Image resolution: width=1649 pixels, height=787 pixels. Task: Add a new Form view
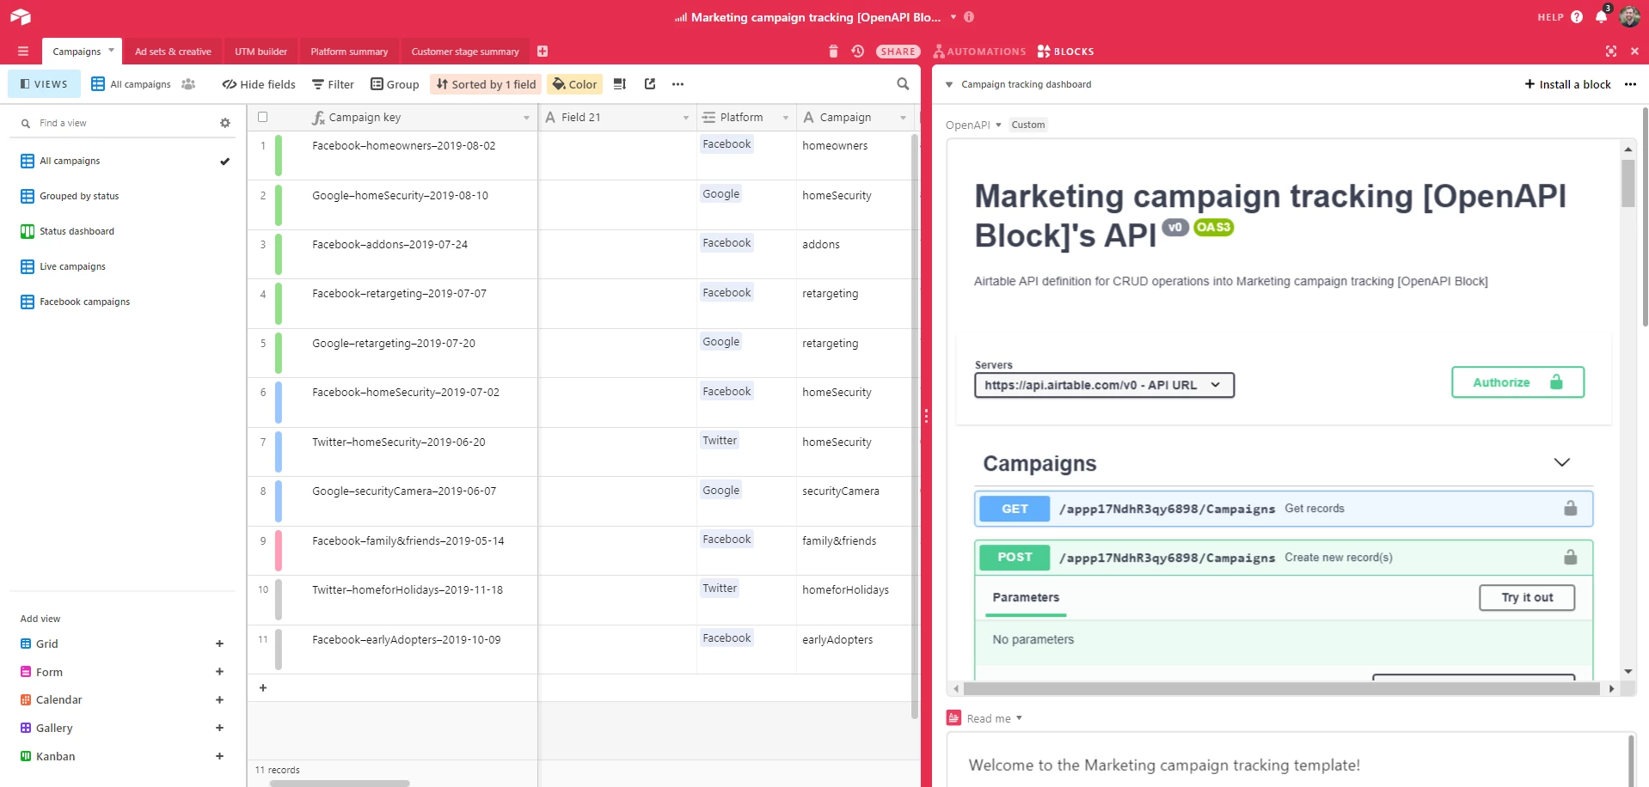(219, 672)
